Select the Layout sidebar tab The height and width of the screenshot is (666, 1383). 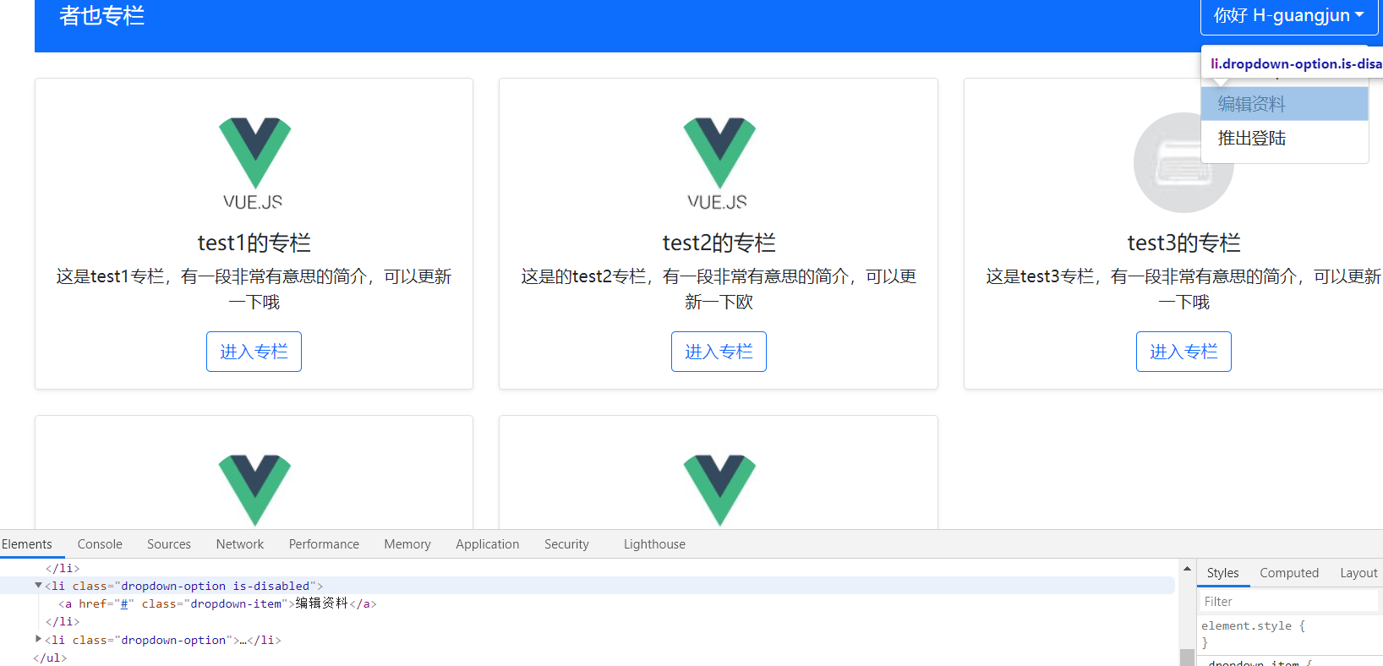tap(1358, 573)
